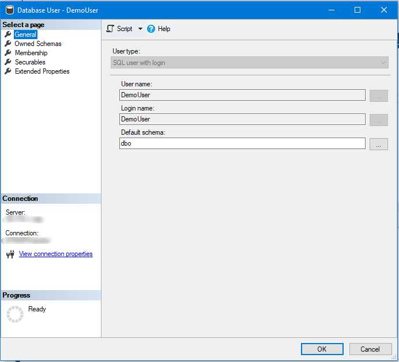The height and width of the screenshot is (362, 399).
Task: Minimize the Database User window
Action: (332, 10)
